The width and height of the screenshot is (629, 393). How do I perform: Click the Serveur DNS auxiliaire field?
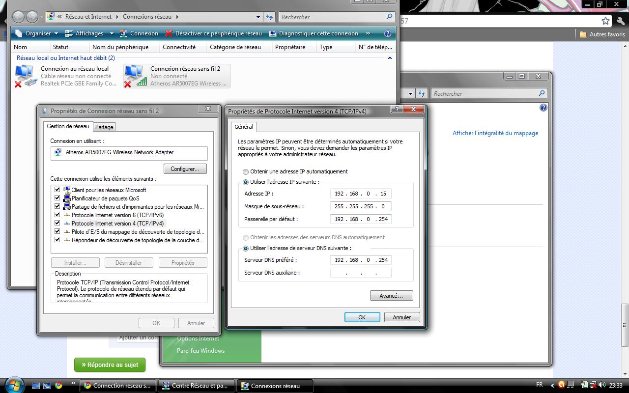361,273
